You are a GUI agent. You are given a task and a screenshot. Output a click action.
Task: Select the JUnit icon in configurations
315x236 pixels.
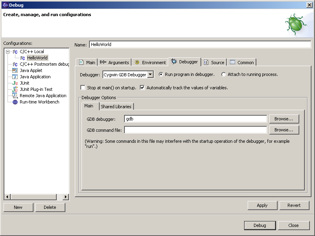pyautogui.click(x=15, y=83)
